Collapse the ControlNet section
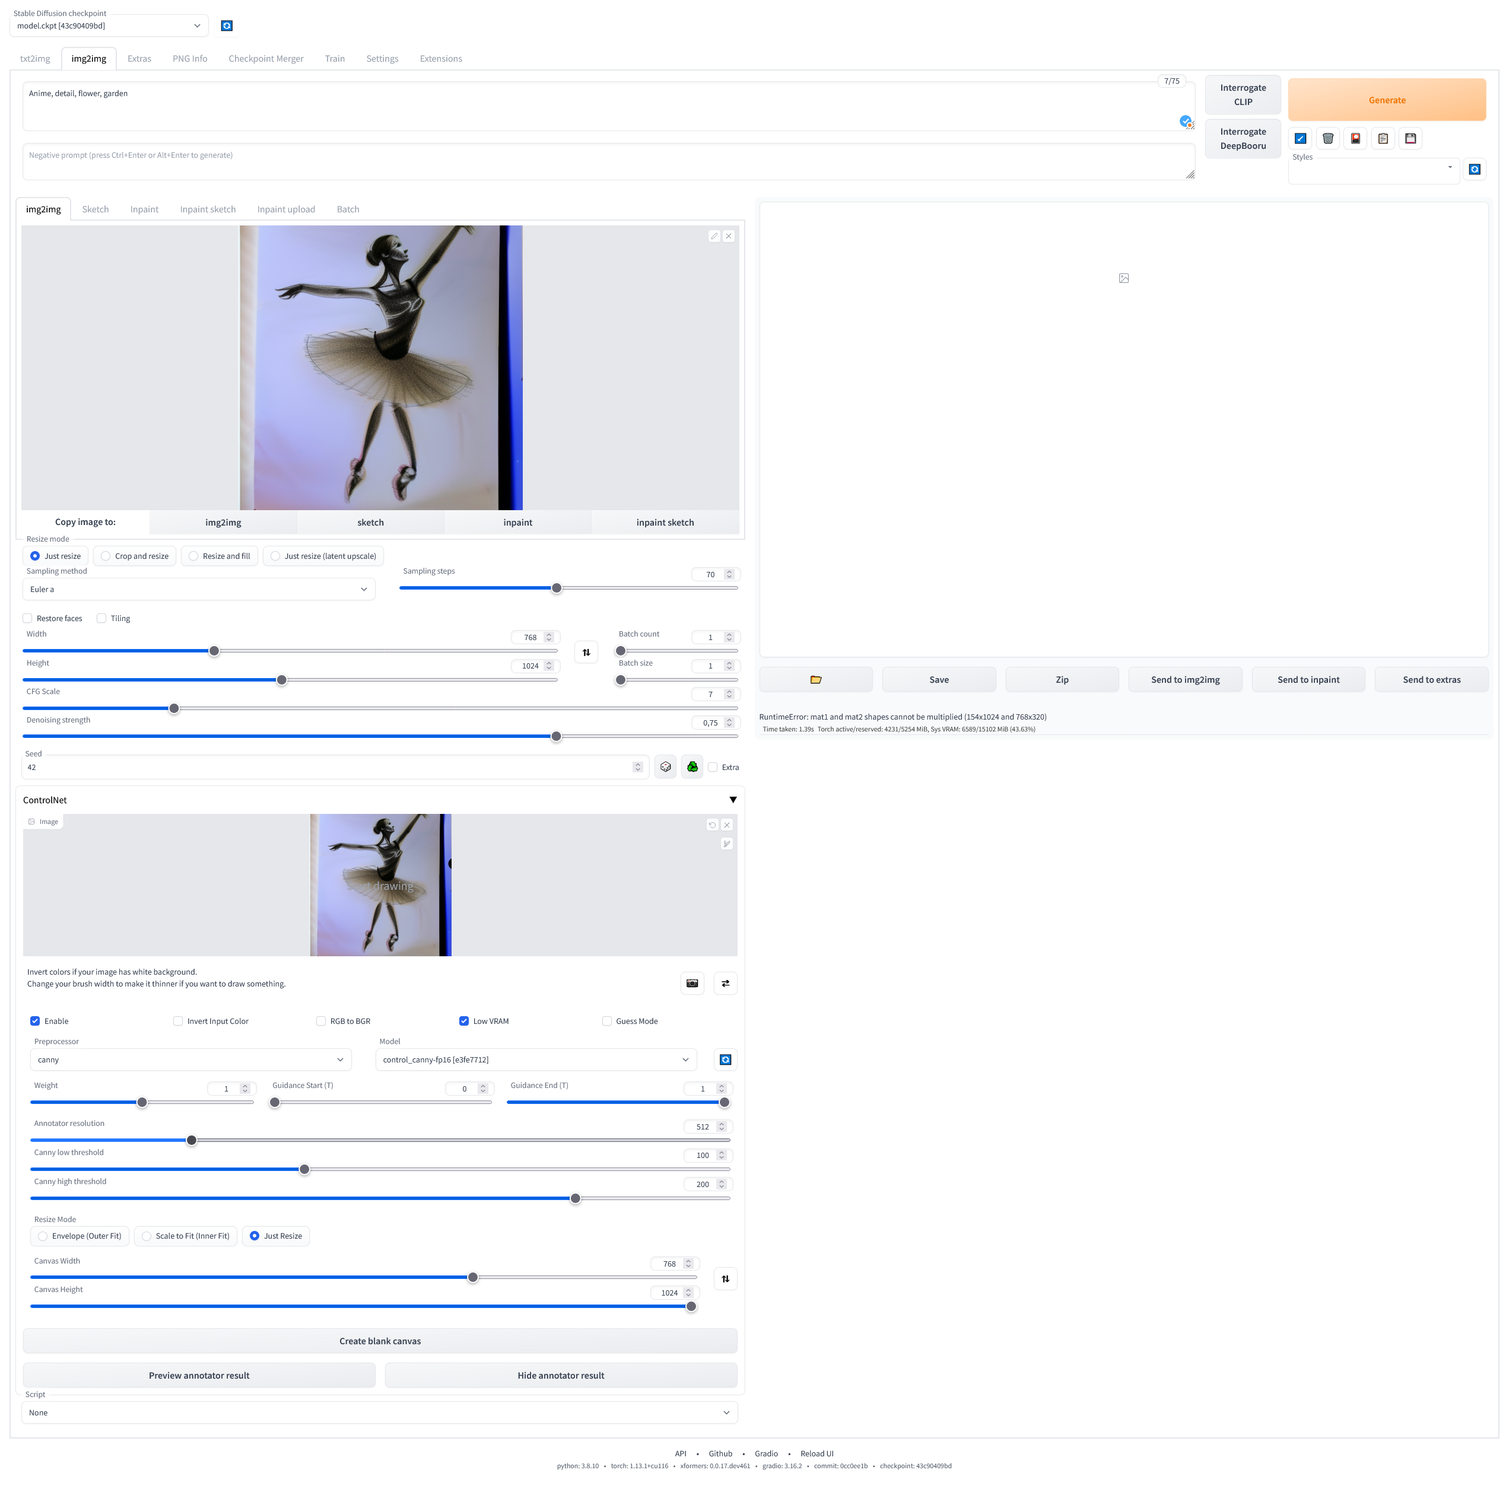This screenshot has width=1509, height=1486. pos(732,800)
